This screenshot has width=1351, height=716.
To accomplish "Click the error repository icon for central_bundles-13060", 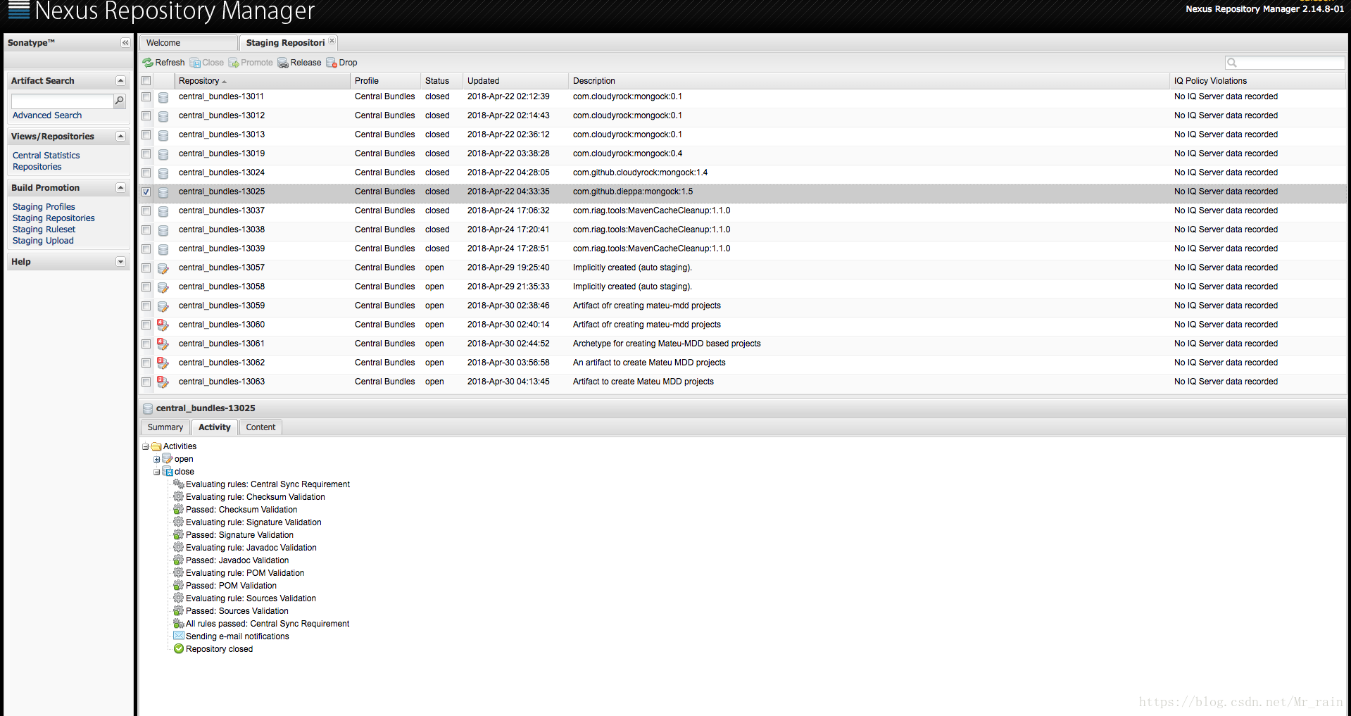I will [x=163, y=325].
